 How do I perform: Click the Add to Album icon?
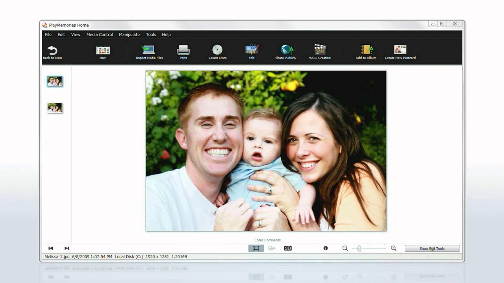(x=366, y=50)
